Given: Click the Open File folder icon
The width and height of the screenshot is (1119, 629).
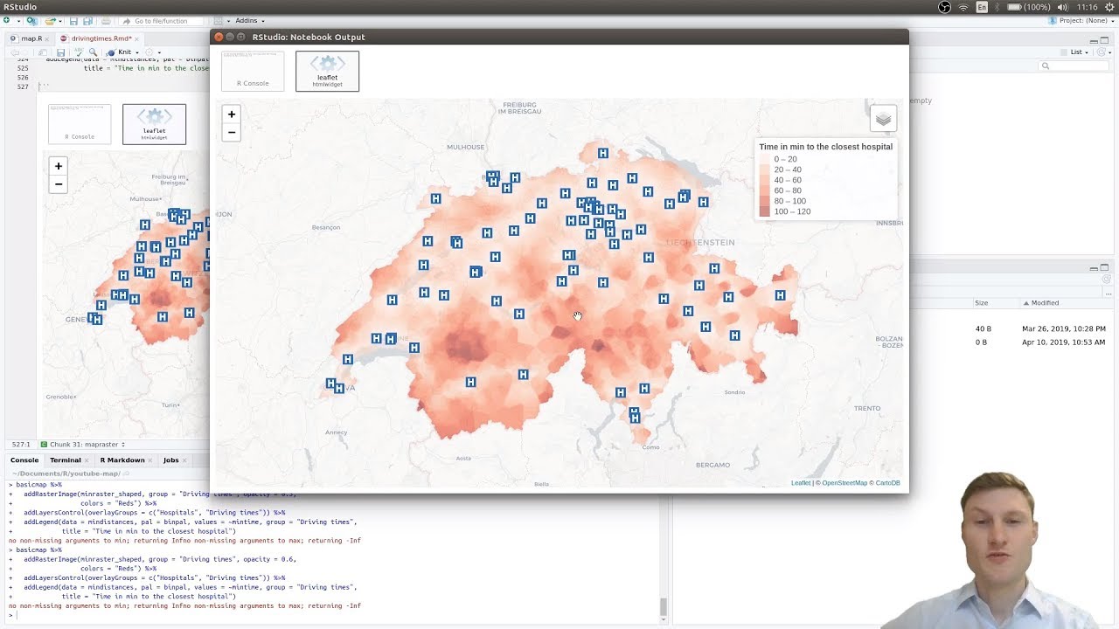Looking at the screenshot, I should 50,21.
